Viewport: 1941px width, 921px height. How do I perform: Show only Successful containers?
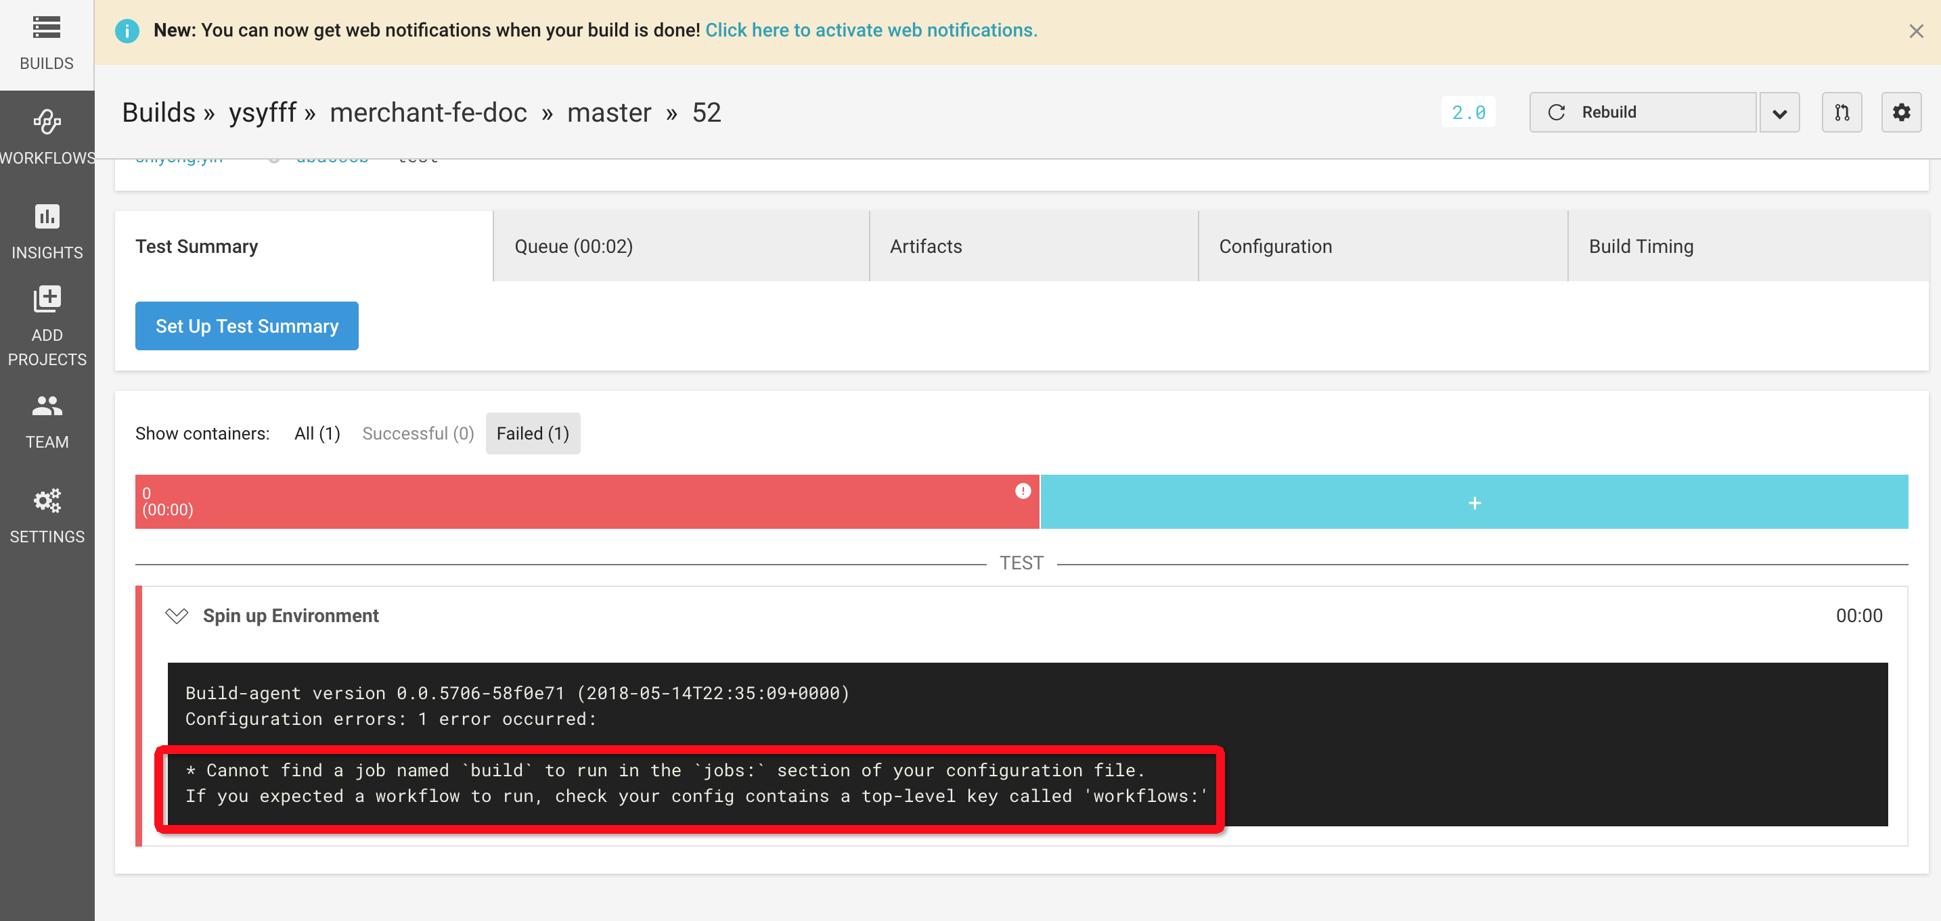click(x=418, y=433)
